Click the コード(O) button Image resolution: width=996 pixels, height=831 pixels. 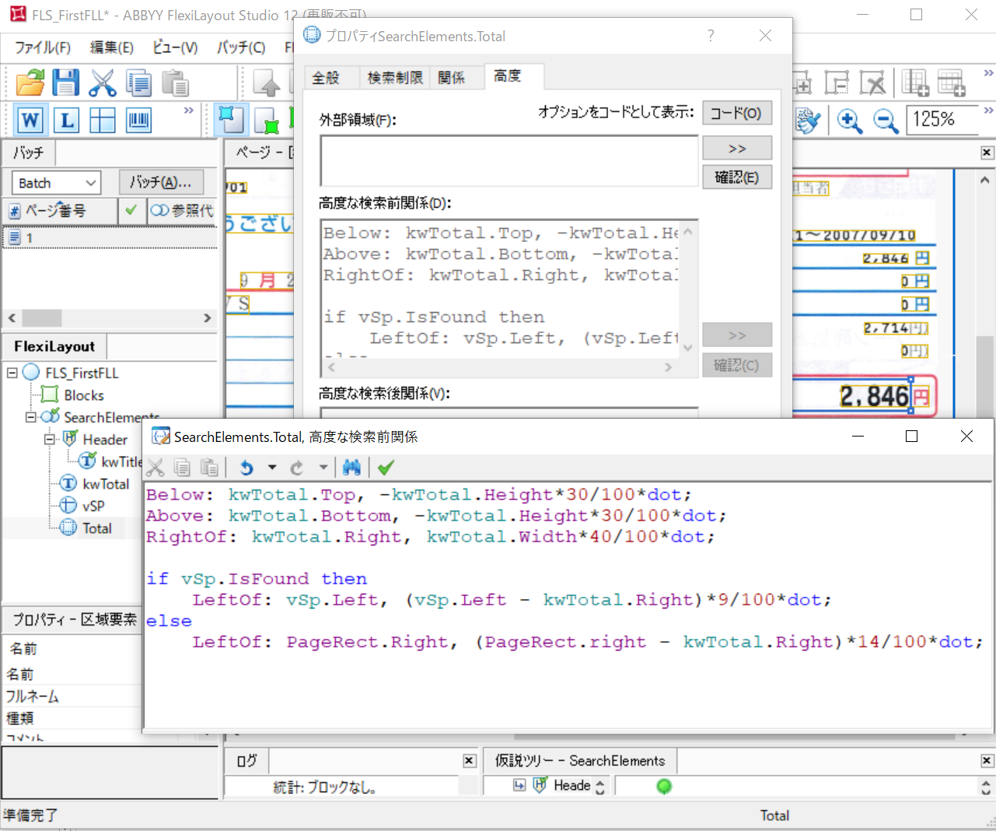click(736, 113)
